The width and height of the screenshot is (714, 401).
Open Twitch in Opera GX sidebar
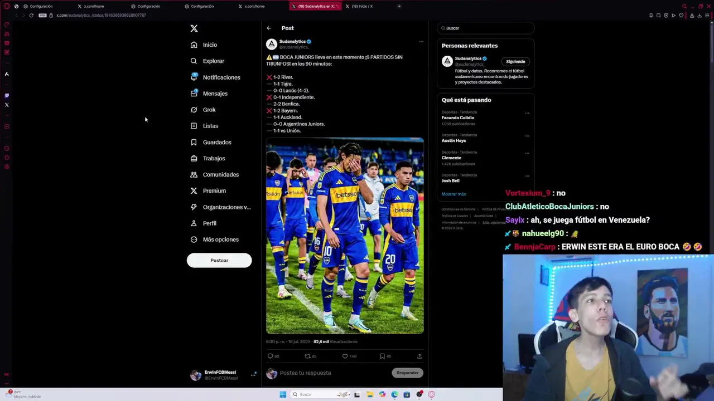(7, 95)
